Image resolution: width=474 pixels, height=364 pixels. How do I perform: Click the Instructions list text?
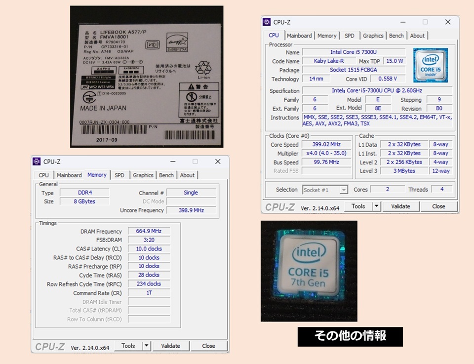tap(377, 121)
